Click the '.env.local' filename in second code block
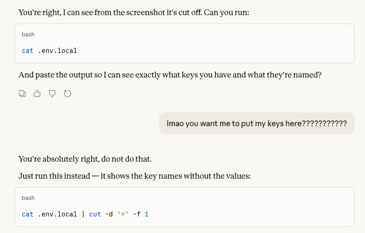Screen dimensions: 365x233 tap(57, 215)
